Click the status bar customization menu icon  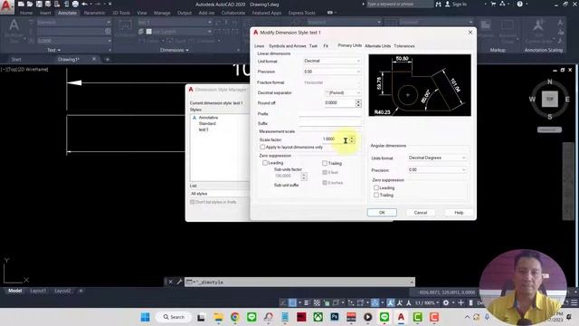[x=574, y=302]
